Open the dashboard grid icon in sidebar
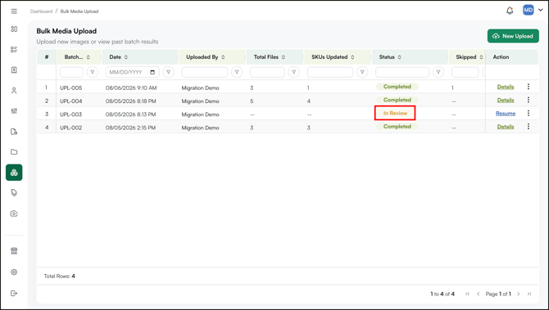This screenshot has height=310, width=549. click(14, 29)
